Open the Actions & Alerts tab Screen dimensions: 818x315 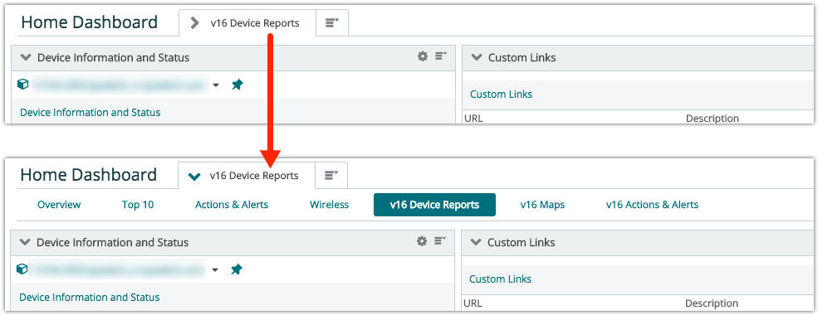tap(232, 205)
